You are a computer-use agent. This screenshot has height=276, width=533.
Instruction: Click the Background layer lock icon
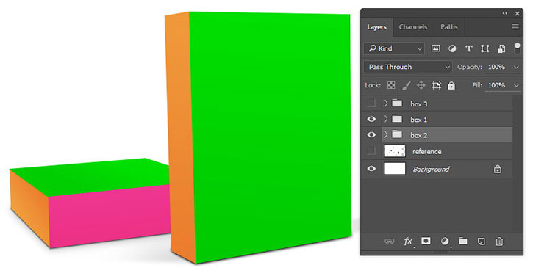(497, 169)
